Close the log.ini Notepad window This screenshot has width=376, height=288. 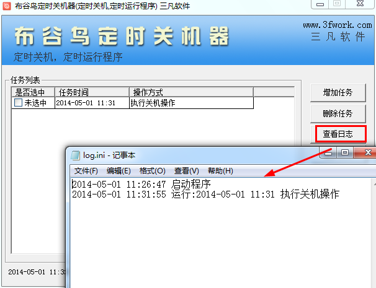coord(366,152)
